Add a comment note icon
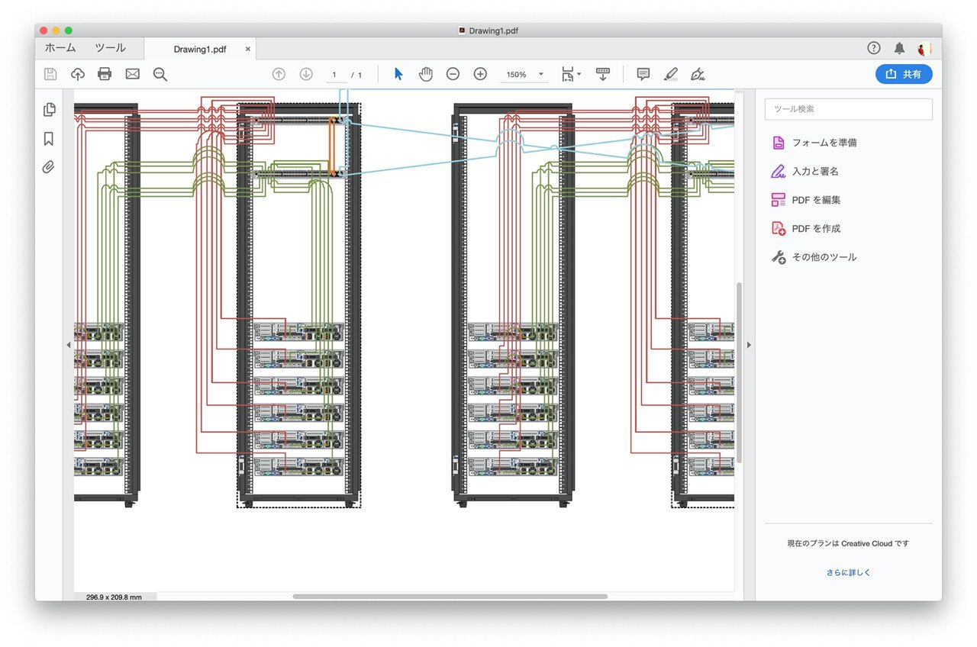 point(643,74)
